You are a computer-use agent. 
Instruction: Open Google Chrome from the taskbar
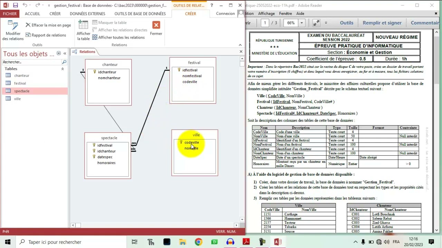click(198, 242)
